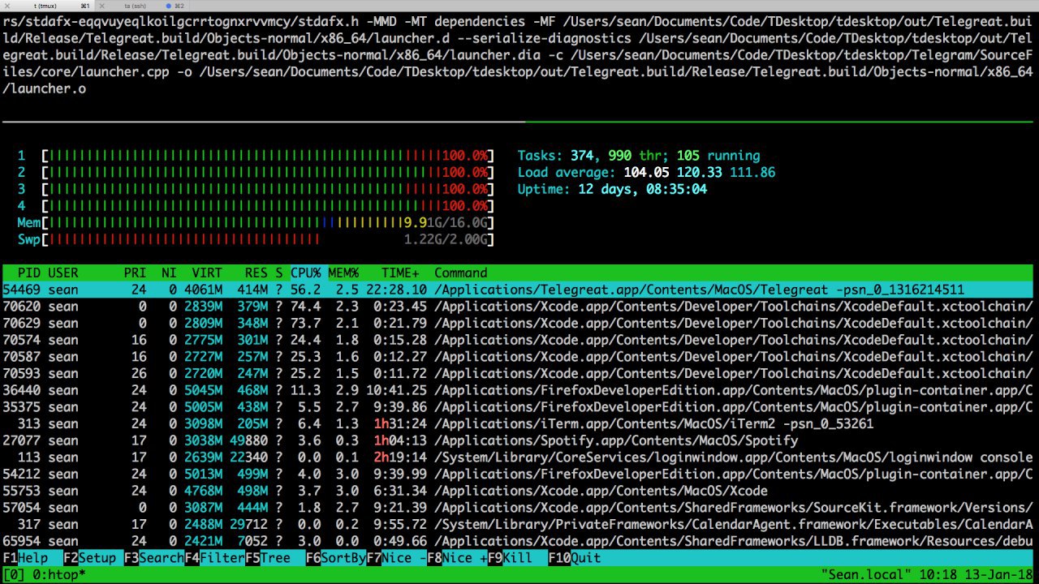Close the "t (tmux)" tab
1039x584 pixels.
(x=6, y=6)
